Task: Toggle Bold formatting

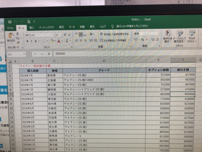Action: [27, 41]
